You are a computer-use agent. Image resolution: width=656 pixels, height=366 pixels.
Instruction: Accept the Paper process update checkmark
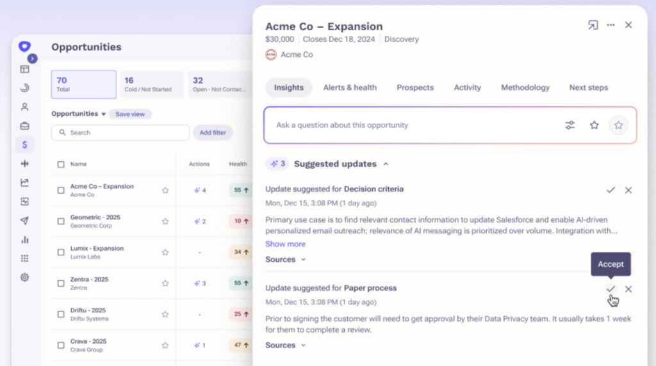click(611, 289)
